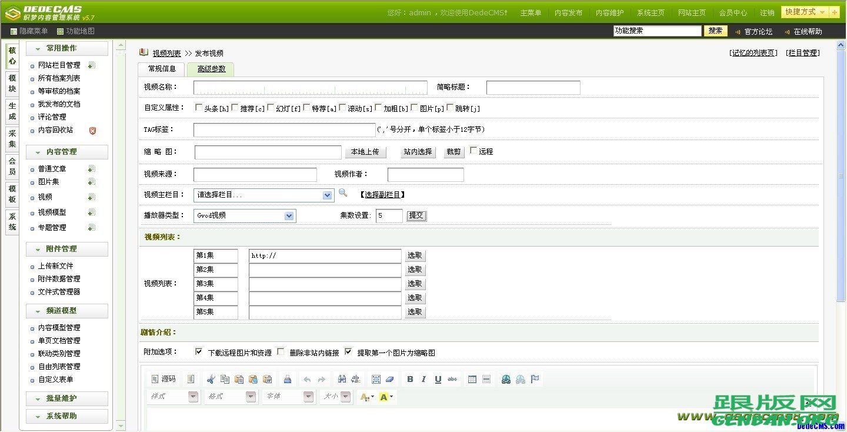Click the magnifier icon beside 视频主栏目
This screenshot has width=847, height=432.
coord(343,194)
